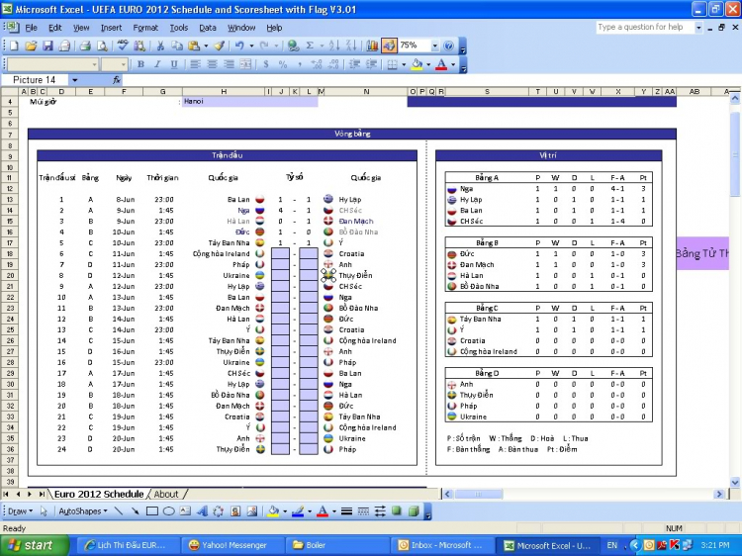The width and height of the screenshot is (742, 556).
Task: Open the Insert menu
Action: [x=111, y=28]
